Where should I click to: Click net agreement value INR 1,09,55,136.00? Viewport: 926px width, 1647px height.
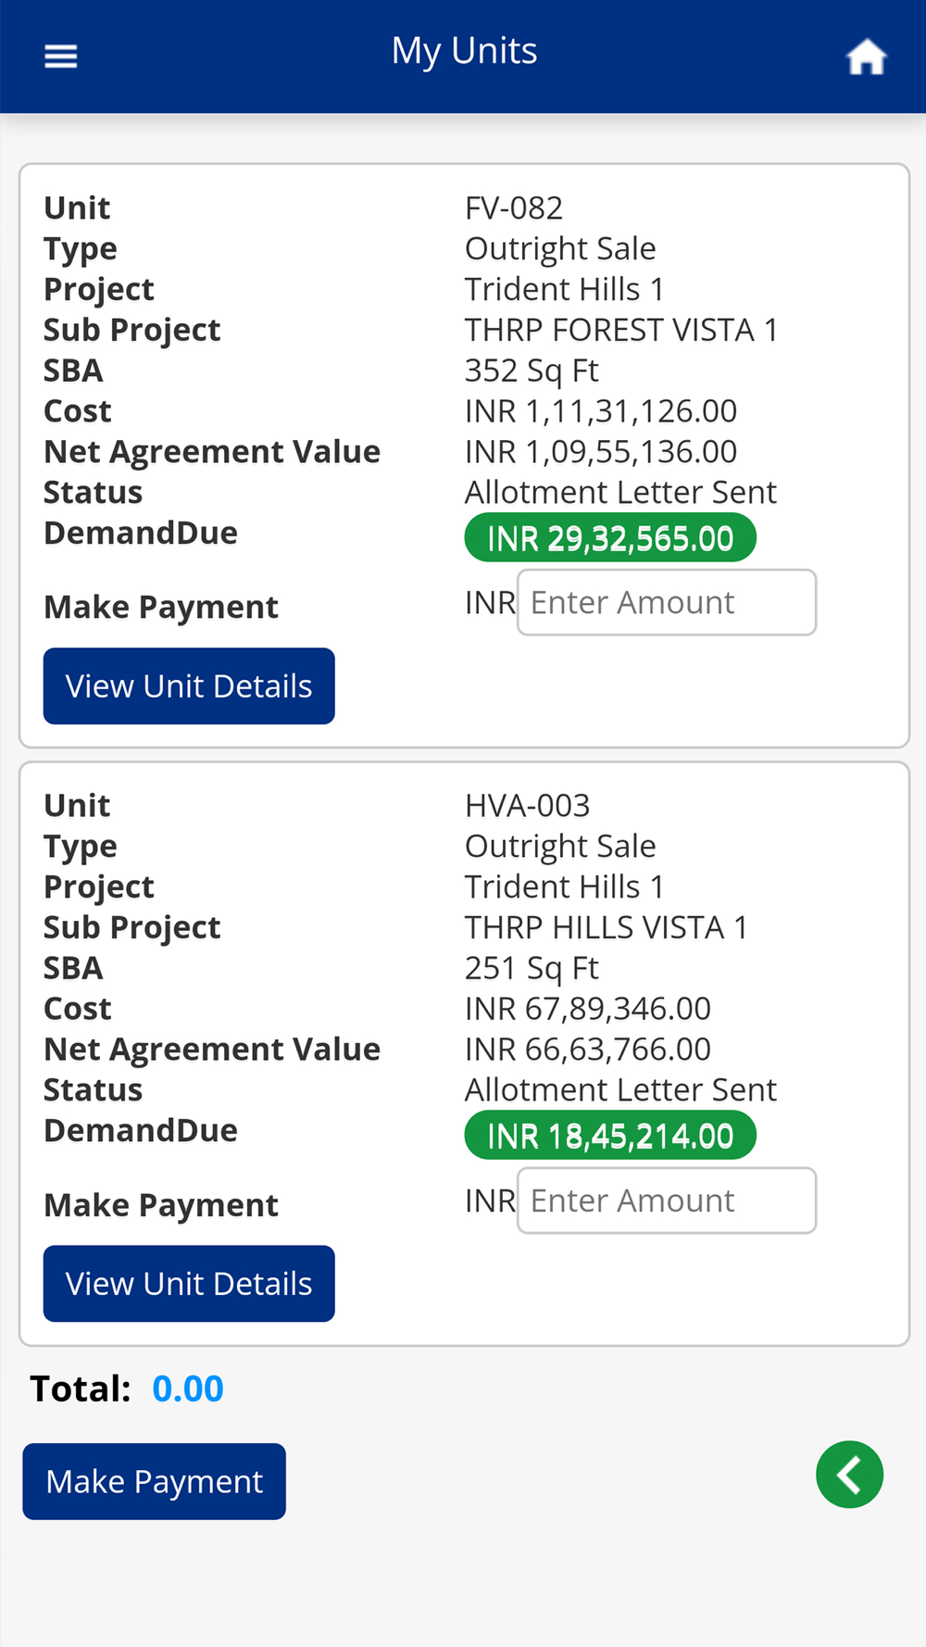(x=601, y=452)
